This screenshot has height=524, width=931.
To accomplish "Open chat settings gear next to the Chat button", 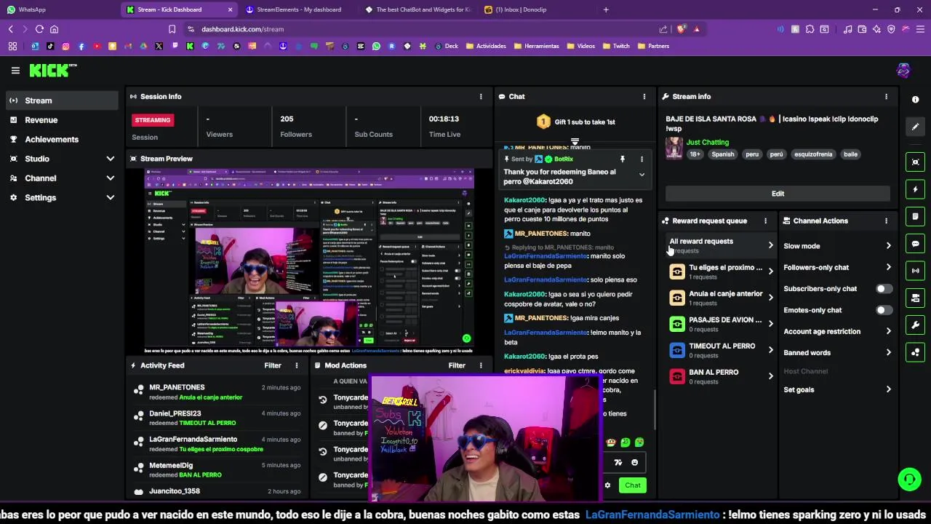I will [x=607, y=485].
